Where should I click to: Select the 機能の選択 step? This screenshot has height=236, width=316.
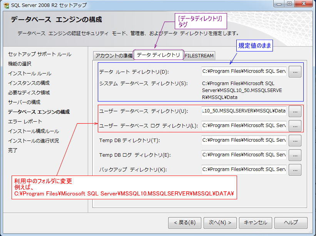click(20, 64)
